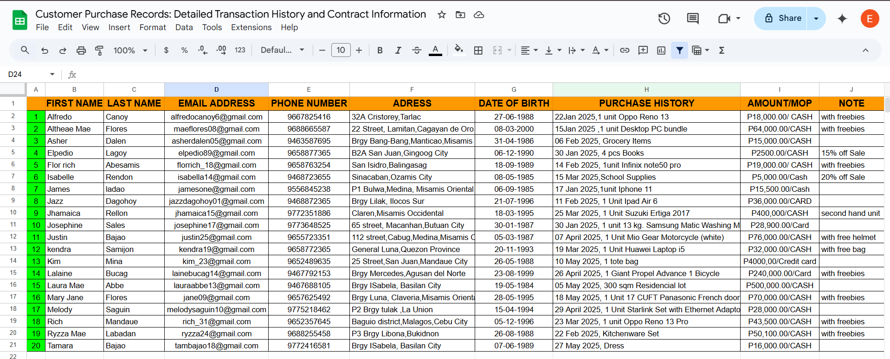The height and width of the screenshot is (359, 890).
Task: Open version history clock icon
Action: (664, 19)
